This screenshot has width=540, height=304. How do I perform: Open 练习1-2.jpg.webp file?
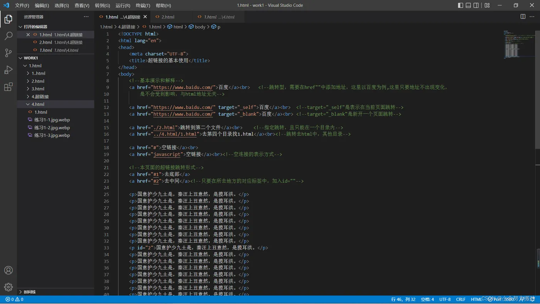coord(56,128)
